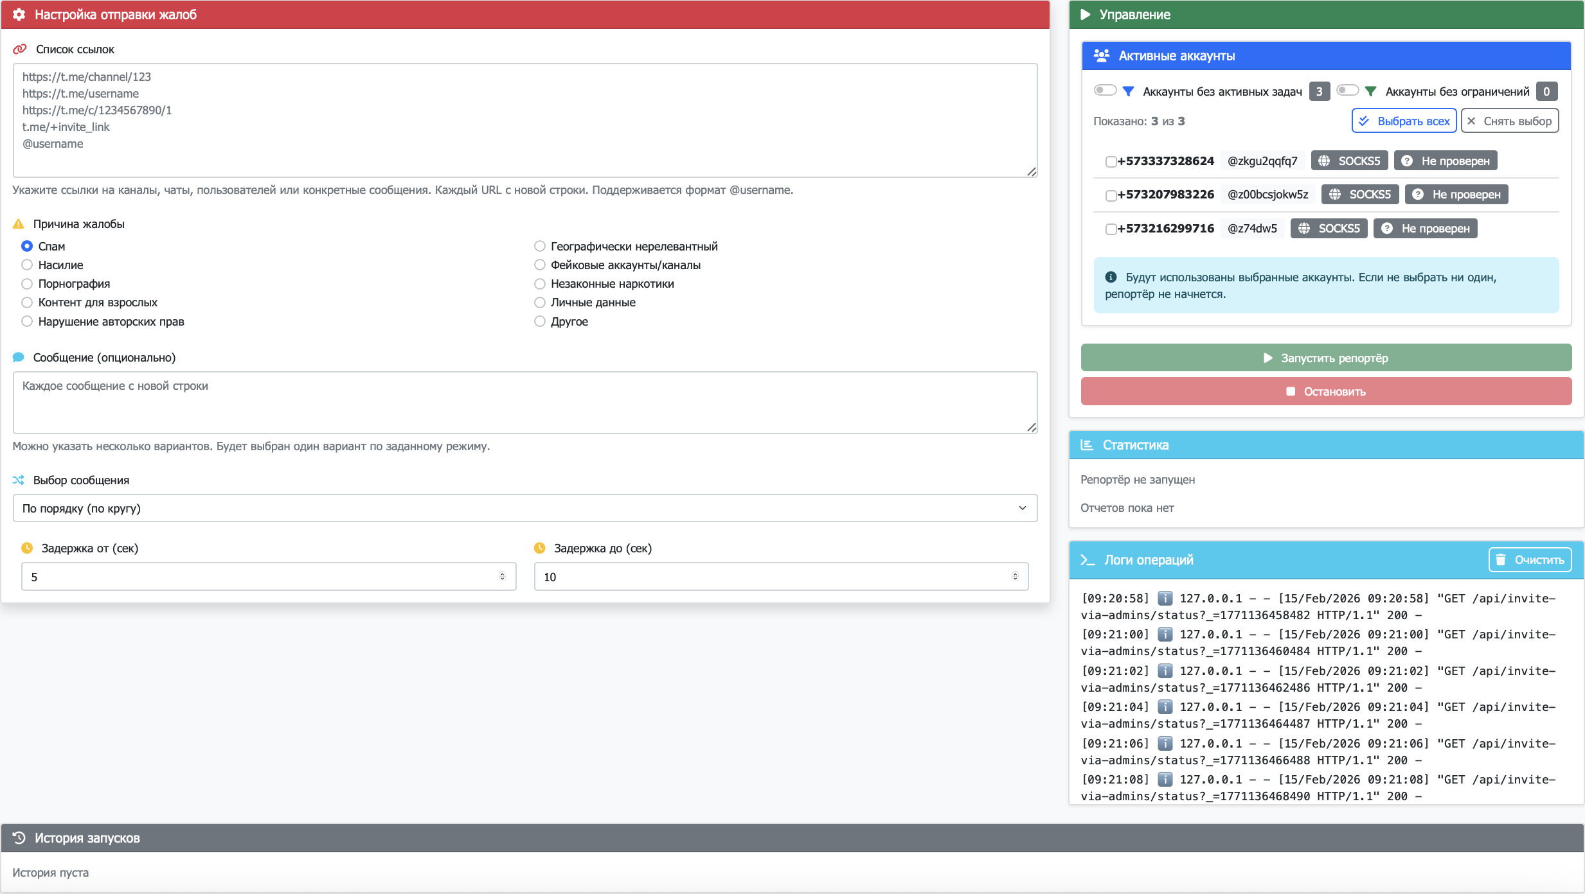The height and width of the screenshot is (894, 1585).
Task: Check the box for account +573337328624
Action: [x=1110, y=162]
